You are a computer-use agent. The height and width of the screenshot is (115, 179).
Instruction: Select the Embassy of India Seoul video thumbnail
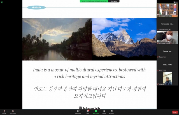click(167, 10)
